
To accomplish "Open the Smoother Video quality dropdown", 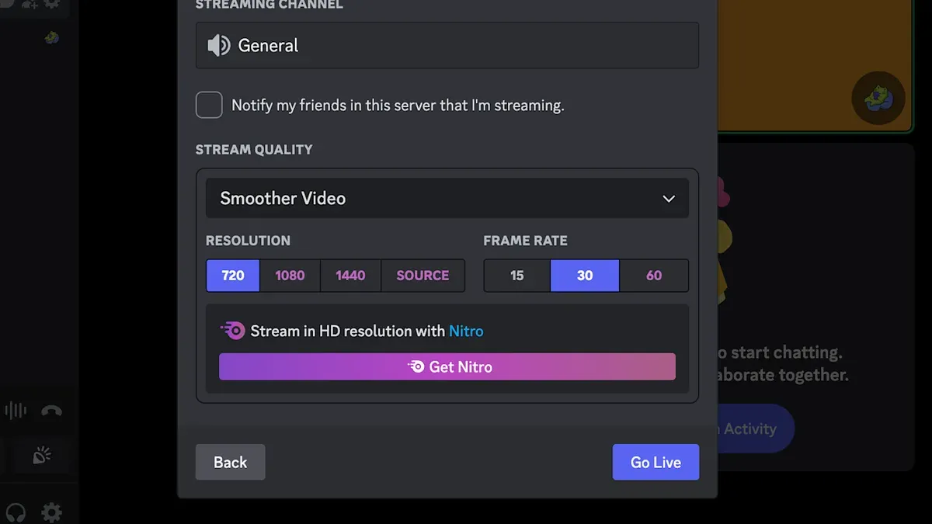I will 447,198.
